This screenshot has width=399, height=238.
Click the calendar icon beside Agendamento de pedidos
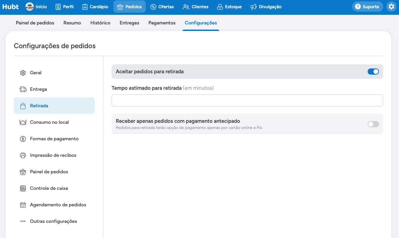click(x=23, y=205)
